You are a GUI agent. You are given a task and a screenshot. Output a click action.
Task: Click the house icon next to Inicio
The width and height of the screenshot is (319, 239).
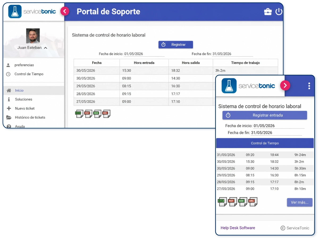9,90
